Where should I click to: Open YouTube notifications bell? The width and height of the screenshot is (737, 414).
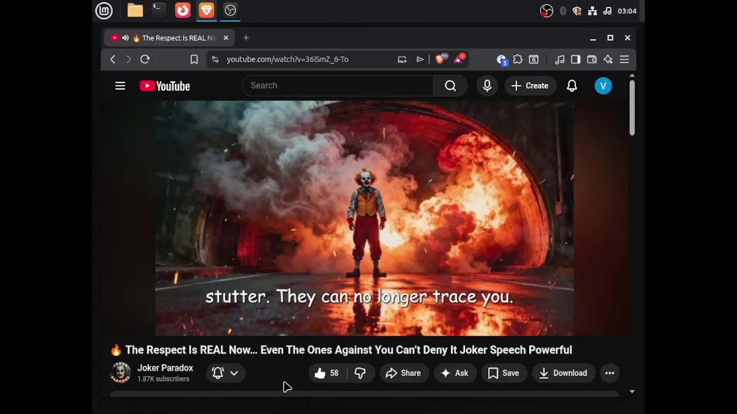[x=572, y=86]
